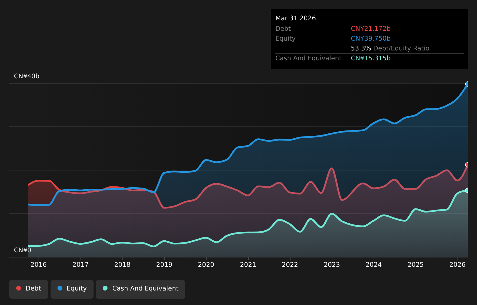The image size is (477, 305).
Task: Toggle the Debt series legend button
Action: pos(29,289)
